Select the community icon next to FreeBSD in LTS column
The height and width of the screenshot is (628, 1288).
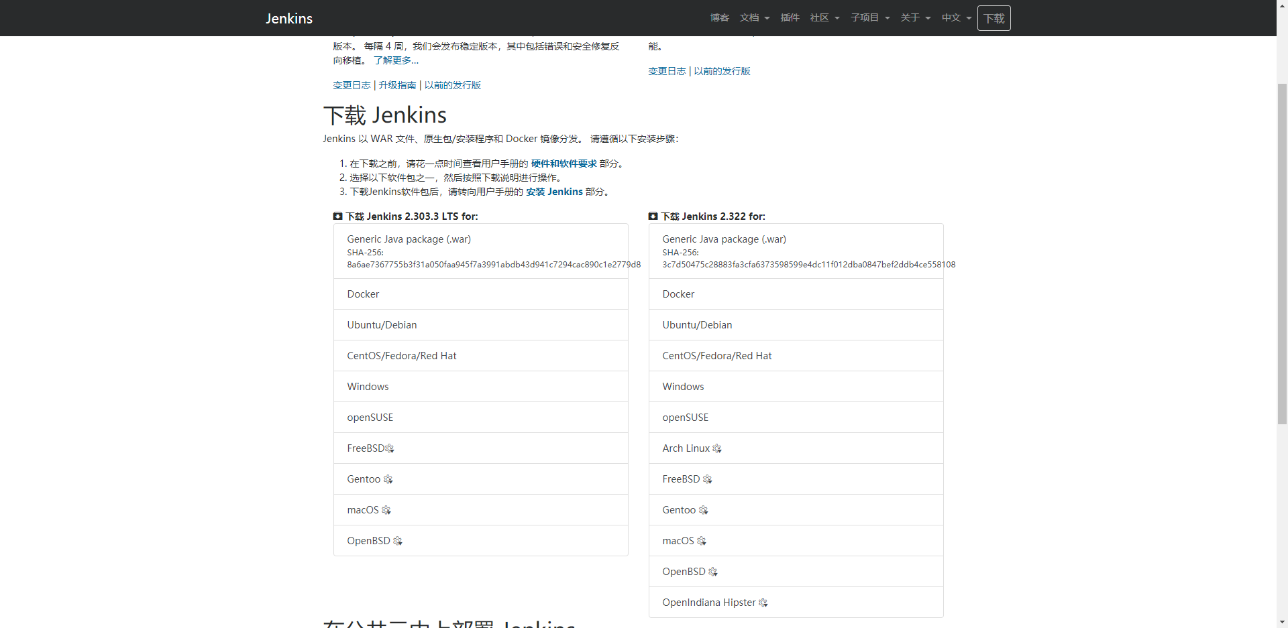390,448
